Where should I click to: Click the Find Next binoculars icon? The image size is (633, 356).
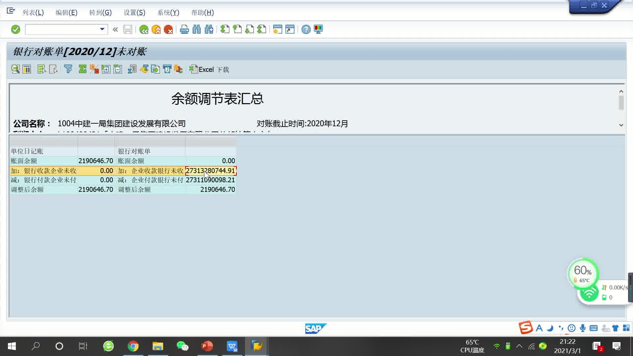(209, 30)
